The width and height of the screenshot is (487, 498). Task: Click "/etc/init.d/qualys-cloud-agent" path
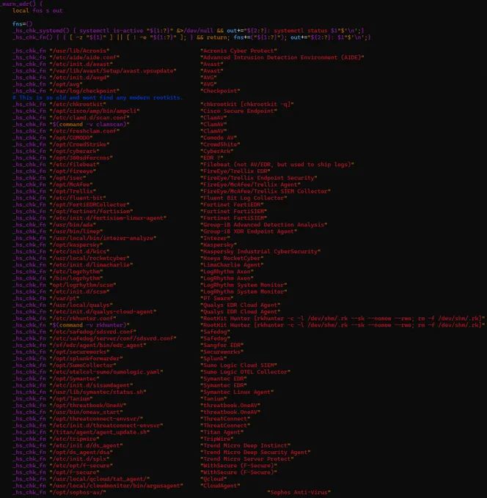pyautogui.click(x=103, y=311)
